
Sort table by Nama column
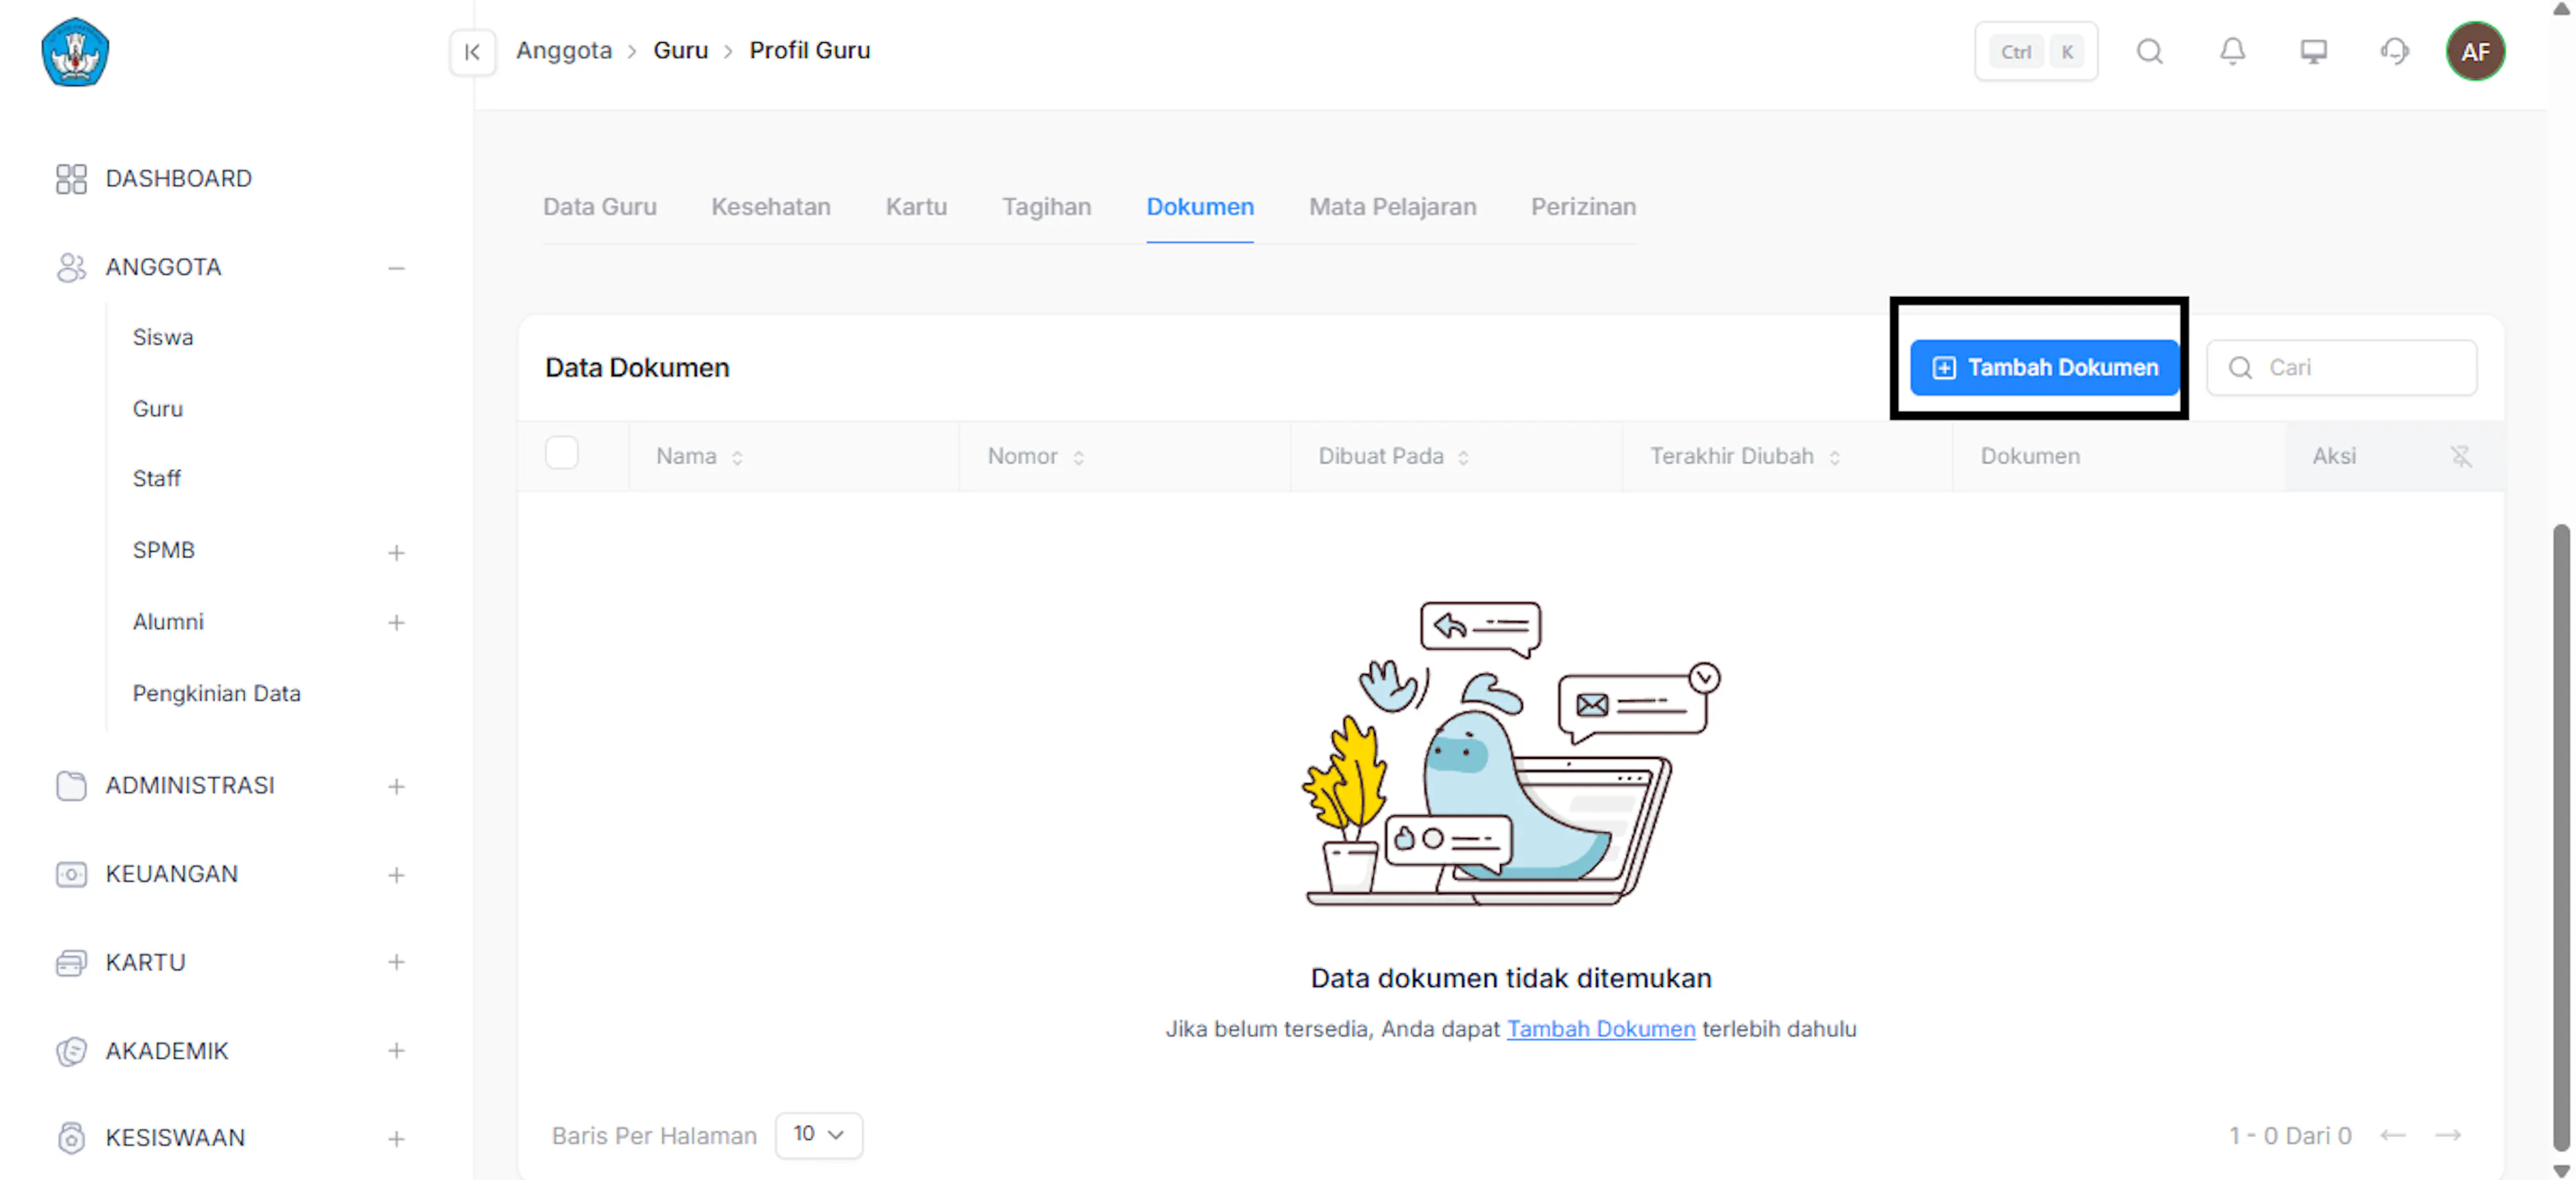pos(737,458)
